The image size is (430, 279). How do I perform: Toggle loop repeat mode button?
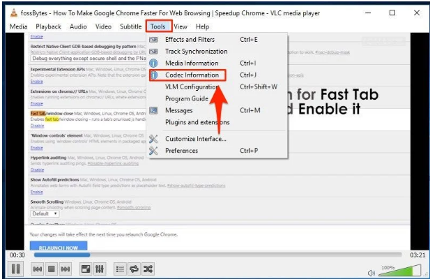pos(134,269)
